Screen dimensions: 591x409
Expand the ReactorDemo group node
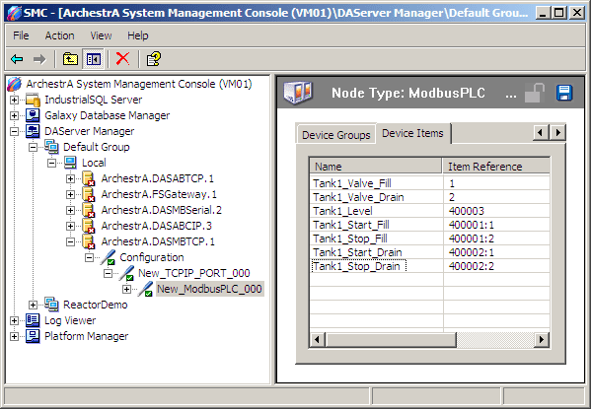(33, 305)
